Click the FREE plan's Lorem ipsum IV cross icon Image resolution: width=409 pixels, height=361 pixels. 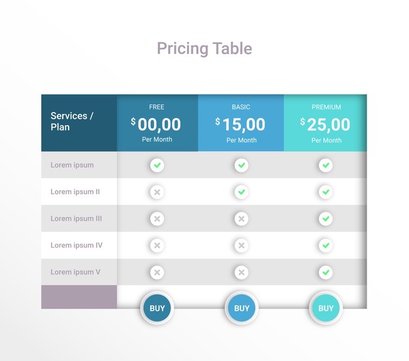click(x=157, y=246)
